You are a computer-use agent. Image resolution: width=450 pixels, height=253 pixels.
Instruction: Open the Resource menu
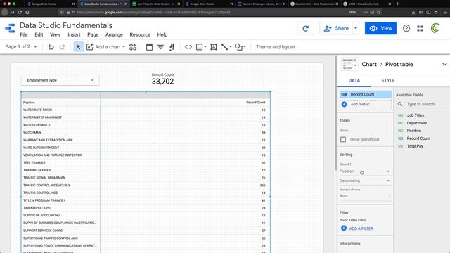point(140,34)
